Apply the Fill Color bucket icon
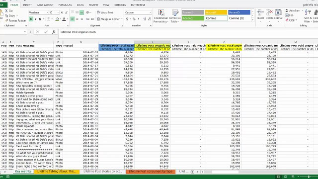The height and width of the screenshot is (179, 318). [x=57, y=19]
